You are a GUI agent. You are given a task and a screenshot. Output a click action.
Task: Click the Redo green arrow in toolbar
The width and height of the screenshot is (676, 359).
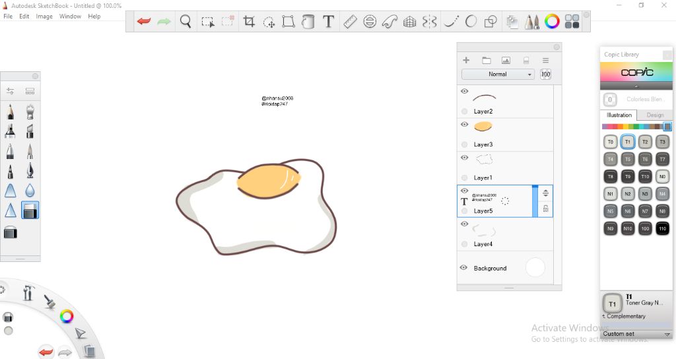click(x=164, y=21)
